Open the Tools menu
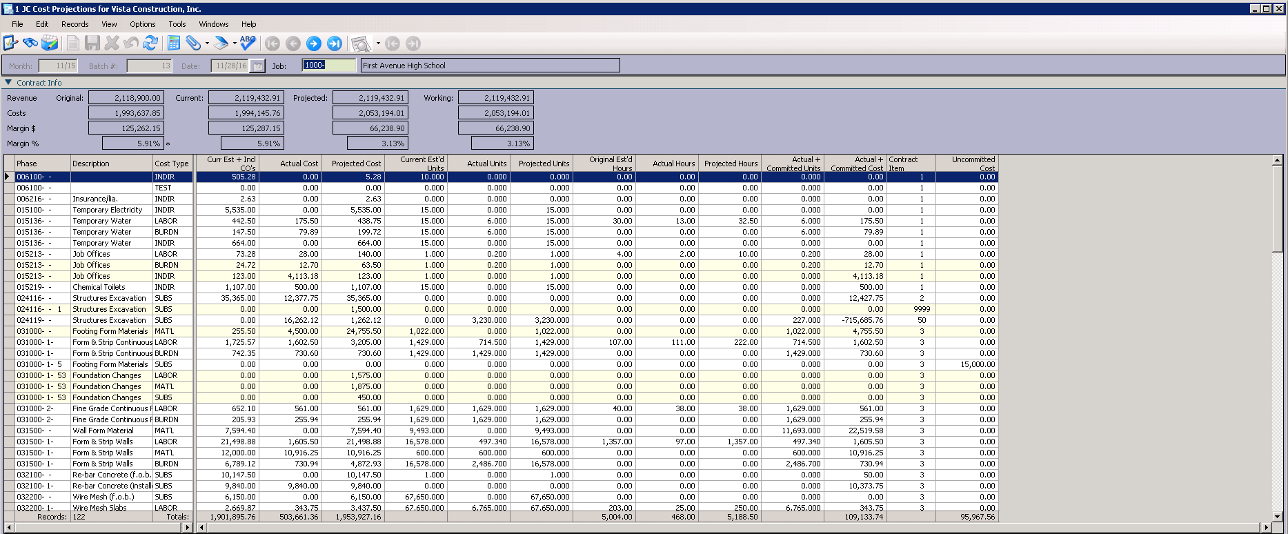The height and width of the screenshot is (534, 1288). click(177, 24)
